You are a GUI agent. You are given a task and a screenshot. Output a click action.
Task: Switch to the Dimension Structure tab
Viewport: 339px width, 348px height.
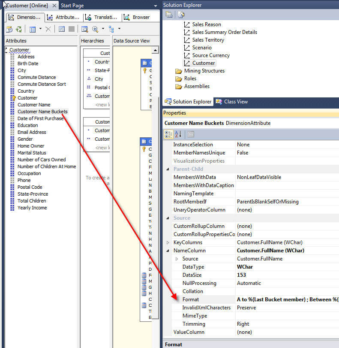(x=25, y=17)
